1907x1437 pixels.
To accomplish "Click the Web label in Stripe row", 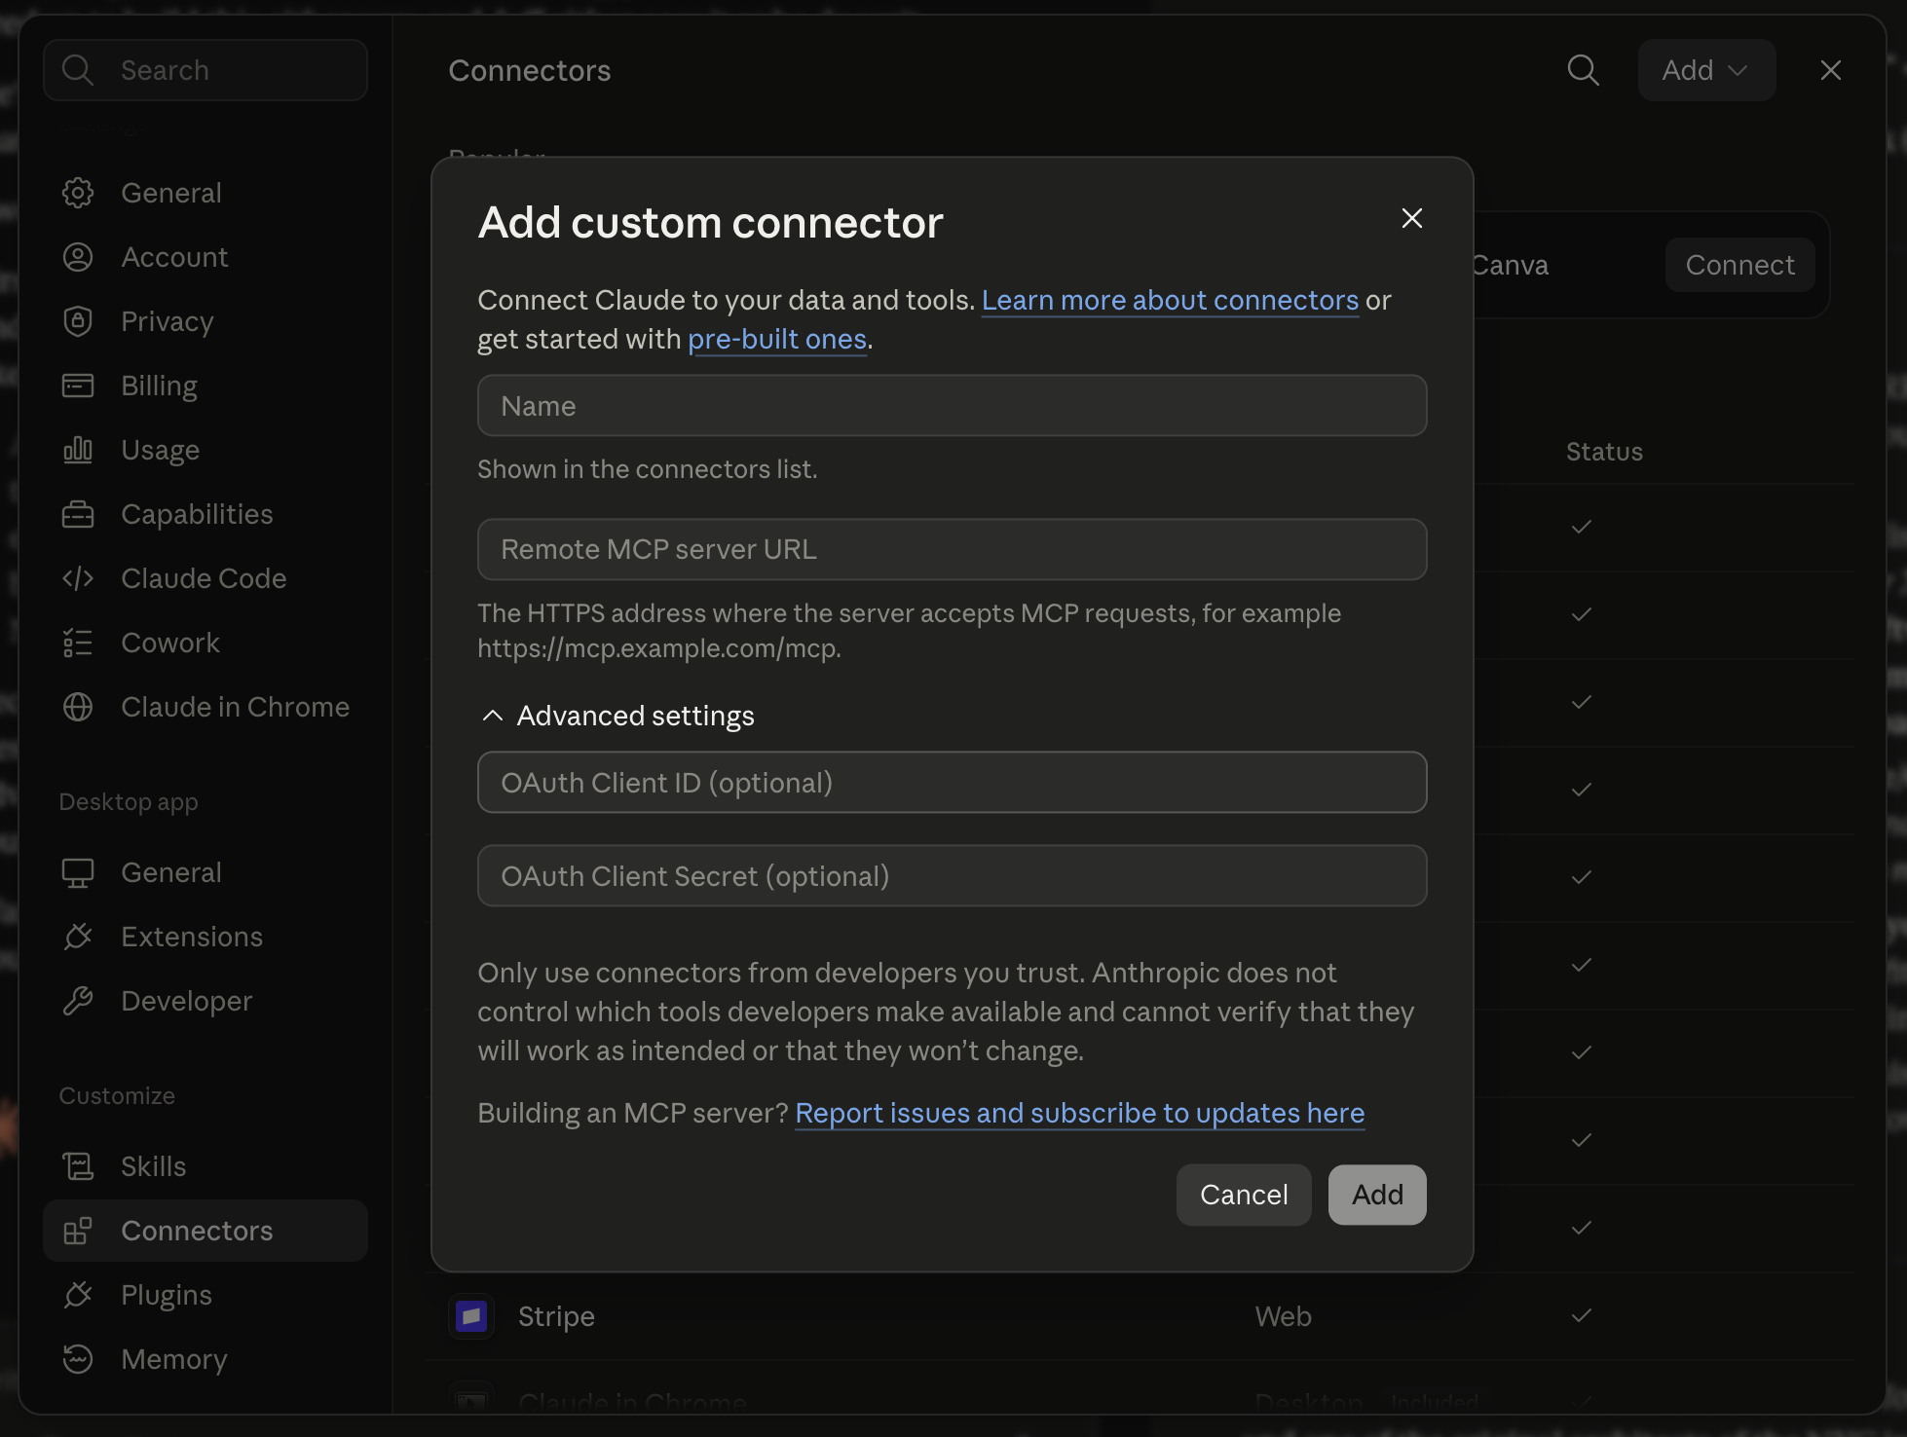I will pos(1283,1316).
